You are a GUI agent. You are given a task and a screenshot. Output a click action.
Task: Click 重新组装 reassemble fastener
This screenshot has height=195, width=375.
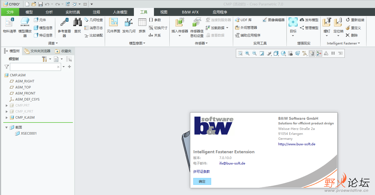355,20
